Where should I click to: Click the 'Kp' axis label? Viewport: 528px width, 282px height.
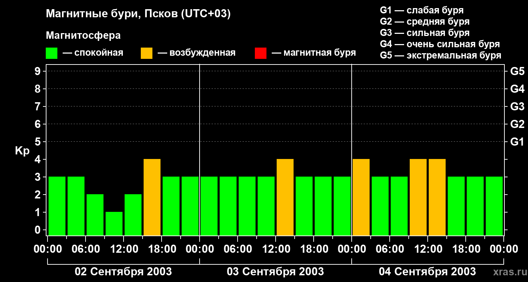click(22, 151)
